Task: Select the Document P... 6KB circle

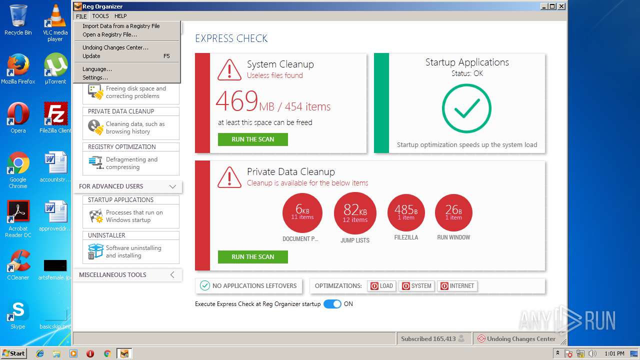Action: coord(302,213)
